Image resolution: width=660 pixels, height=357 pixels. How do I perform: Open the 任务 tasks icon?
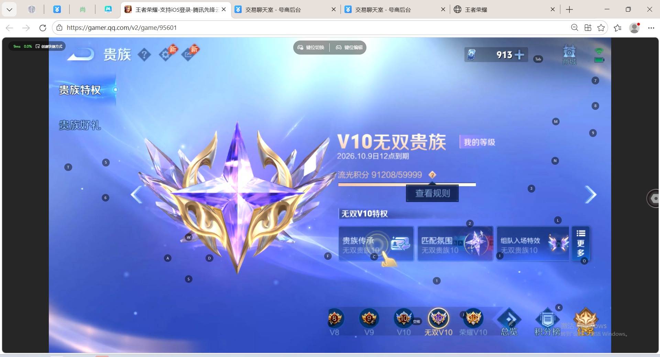coord(586,322)
